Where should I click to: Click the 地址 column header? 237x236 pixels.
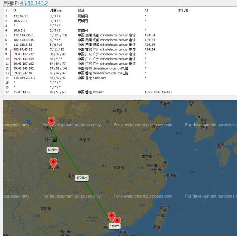[81, 10]
